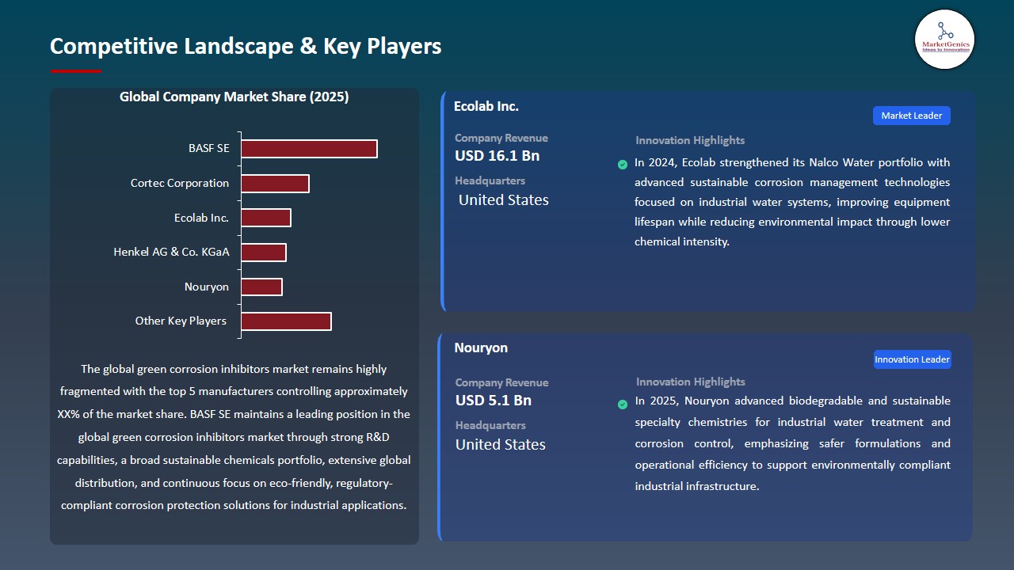Click the "Nouryon" chart axis label
The image size is (1014, 570).
coord(207,287)
